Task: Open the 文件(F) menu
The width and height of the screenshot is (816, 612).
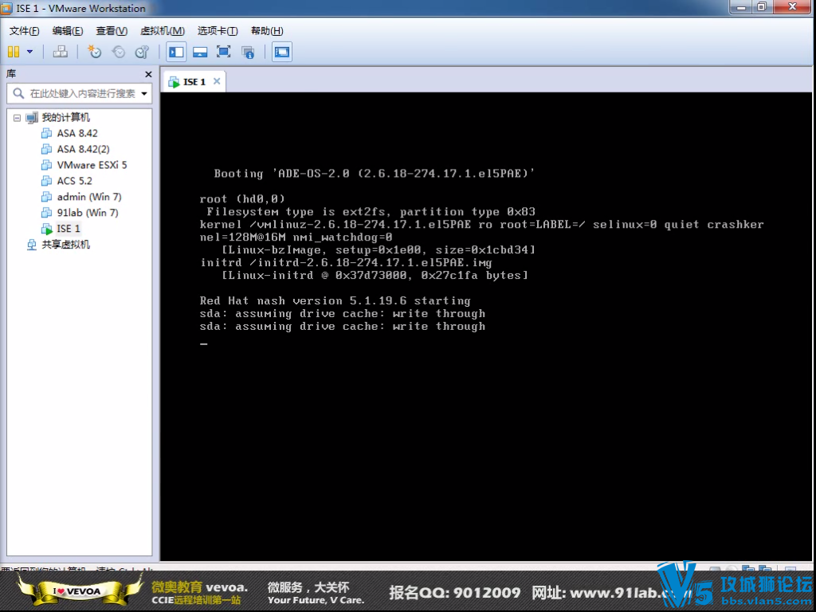Action: [x=24, y=31]
